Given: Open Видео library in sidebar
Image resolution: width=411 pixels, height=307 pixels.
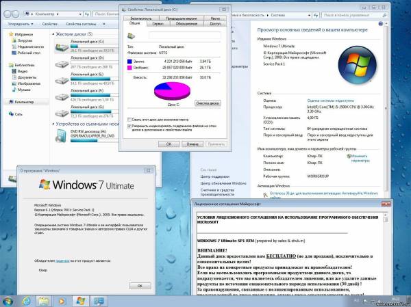Looking at the screenshot, I should click(x=23, y=71).
